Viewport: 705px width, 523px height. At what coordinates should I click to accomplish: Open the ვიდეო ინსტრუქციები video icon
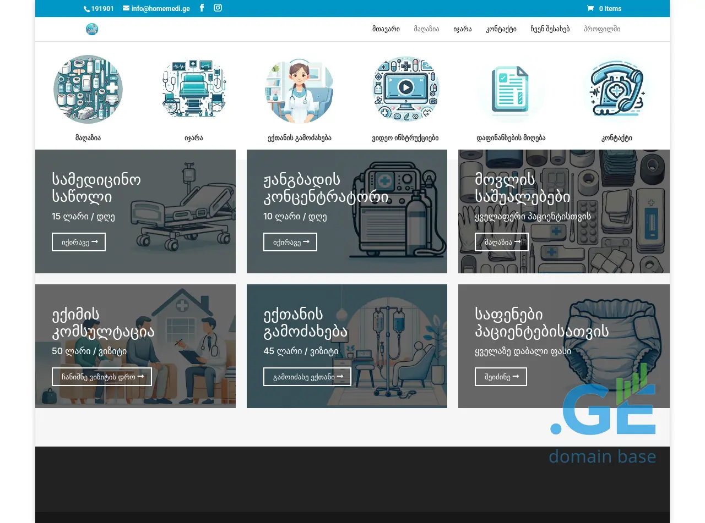405,89
